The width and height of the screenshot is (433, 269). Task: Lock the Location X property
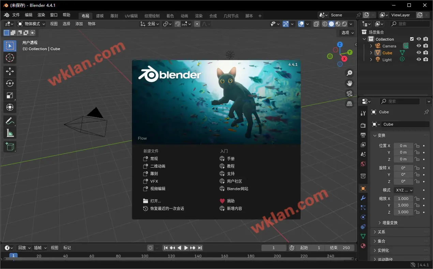417,146
